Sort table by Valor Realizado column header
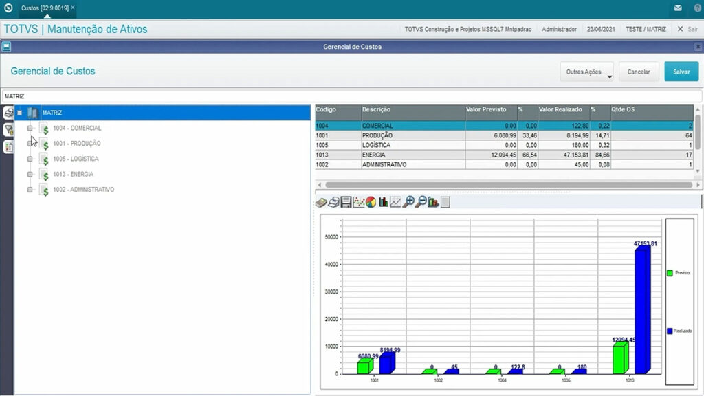Screen dimensions: 704x396 564,112
